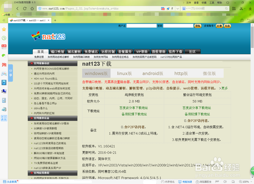
Task: Click the 注册 register button
Action: point(219,26)
